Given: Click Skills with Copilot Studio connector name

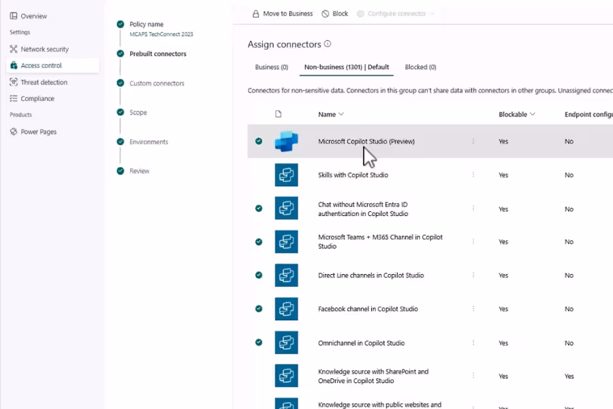Looking at the screenshot, I should point(353,175).
